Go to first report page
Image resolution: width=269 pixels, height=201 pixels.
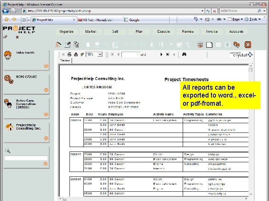tap(112, 54)
